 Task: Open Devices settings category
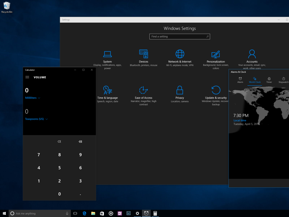point(143,58)
